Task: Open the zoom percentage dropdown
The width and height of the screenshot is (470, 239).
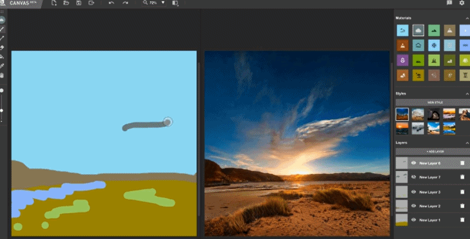Action: (x=163, y=3)
